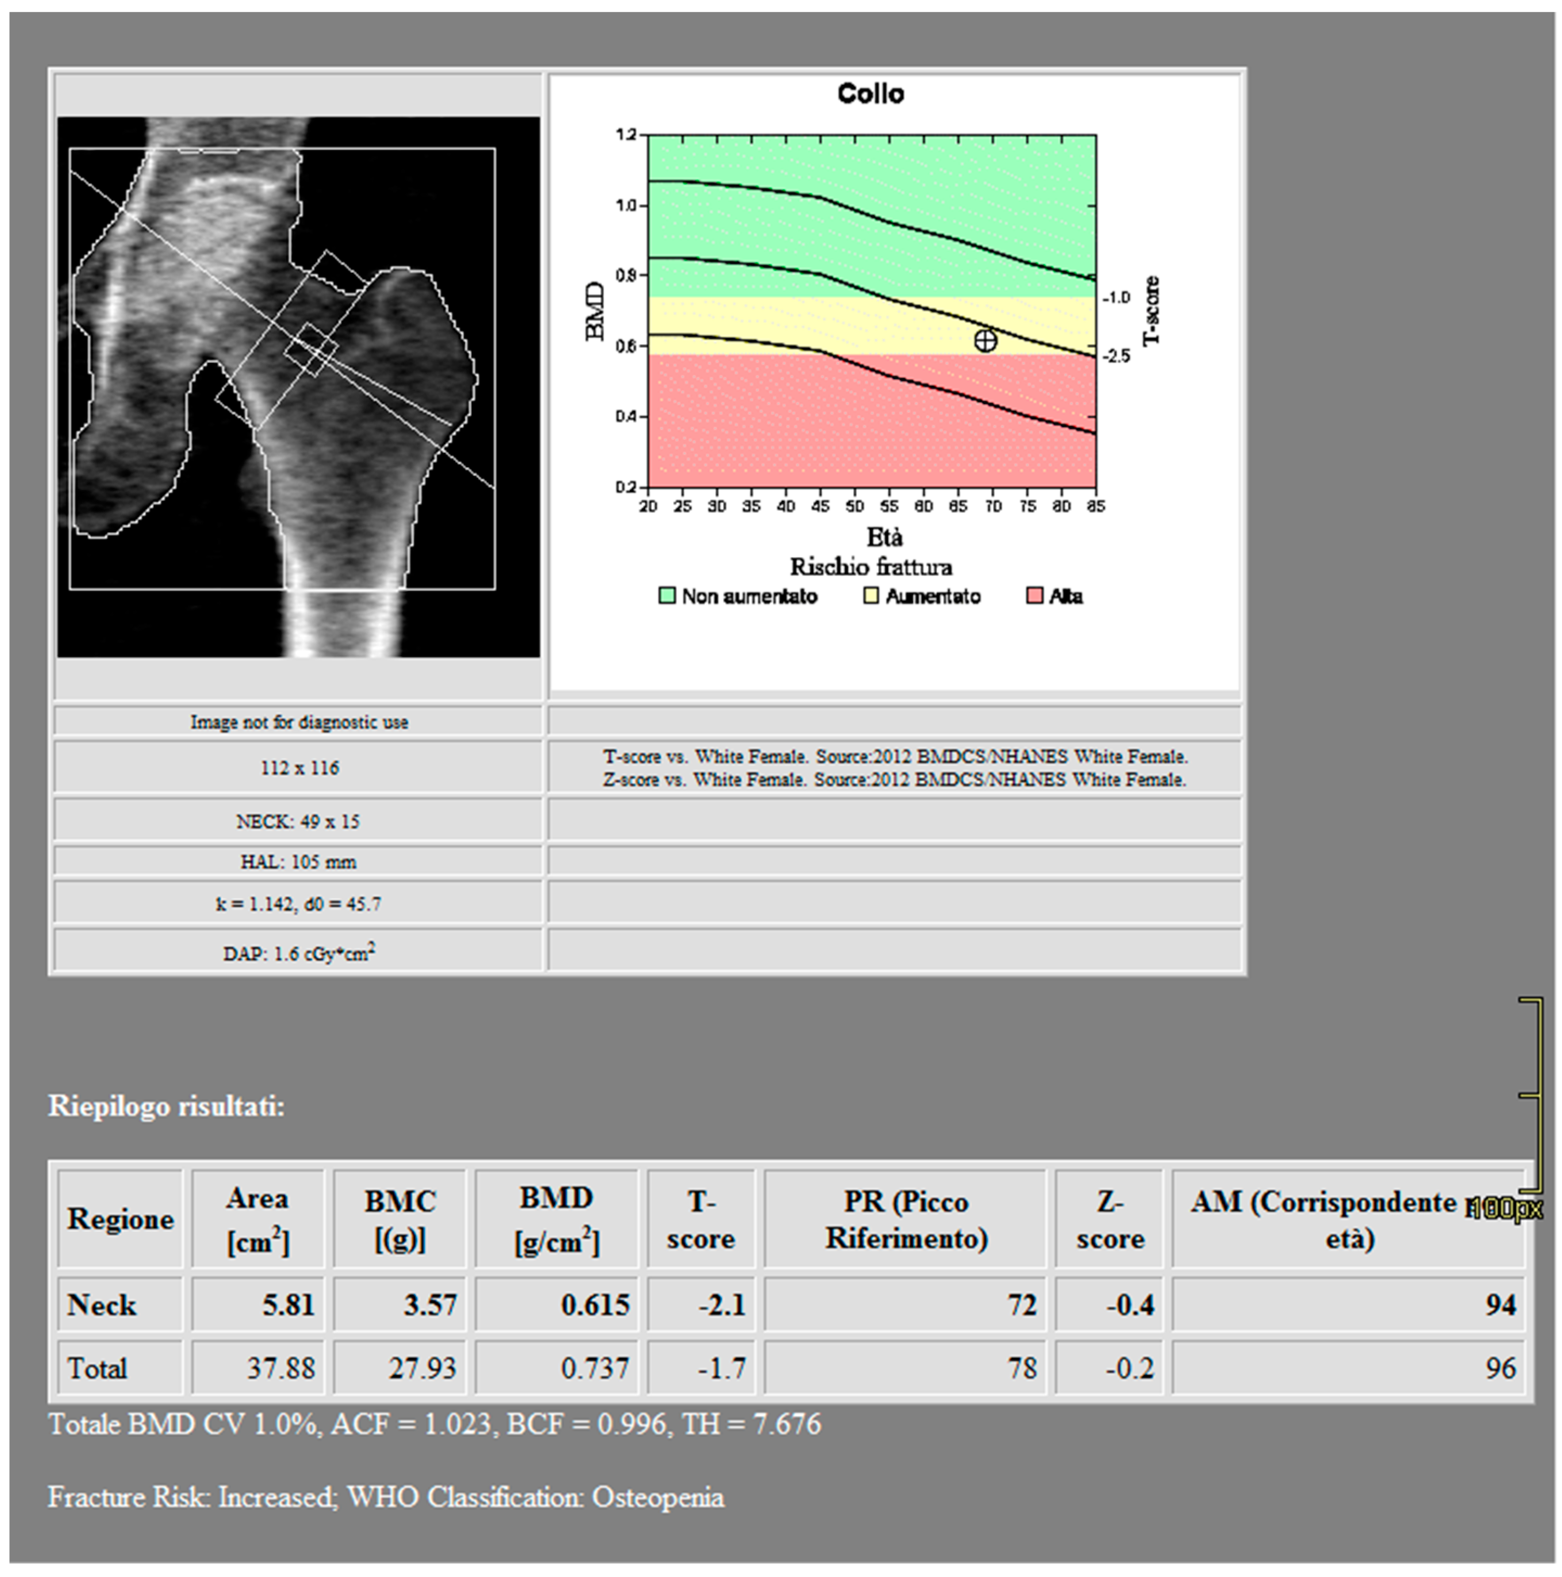Select the Neck row label
1562x1577 pixels.
(x=102, y=1304)
